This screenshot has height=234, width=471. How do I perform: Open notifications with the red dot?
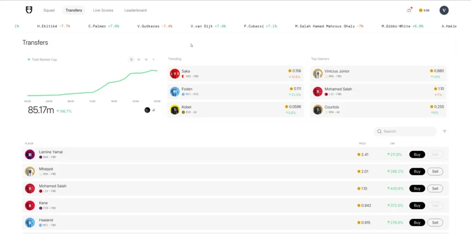(x=409, y=10)
